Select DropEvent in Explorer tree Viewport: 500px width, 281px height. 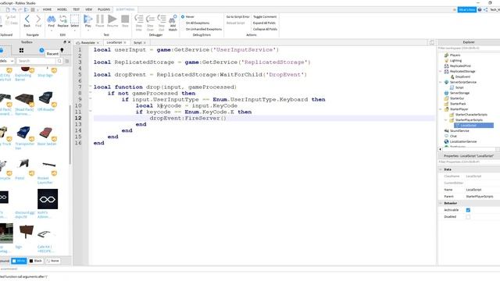pos(462,76)
